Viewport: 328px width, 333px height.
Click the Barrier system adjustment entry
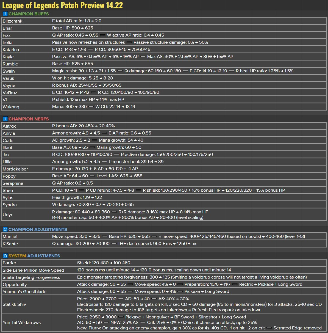(x=9, y=263)
